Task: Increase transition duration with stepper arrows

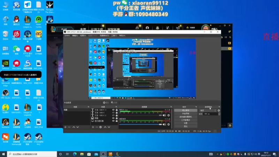Action: point(219,113)
